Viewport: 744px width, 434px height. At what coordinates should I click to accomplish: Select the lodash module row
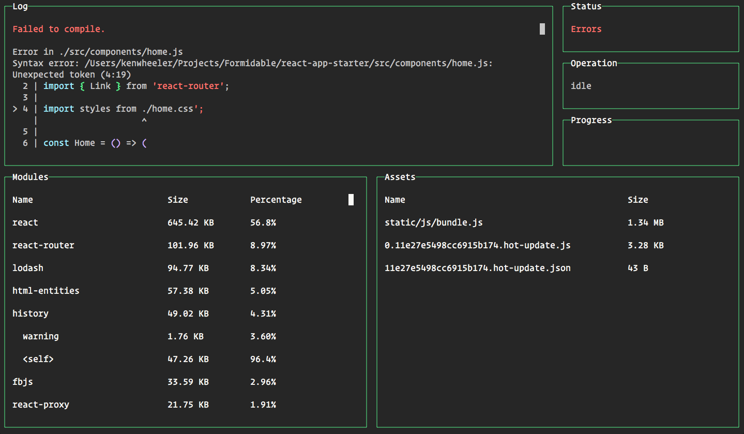pos(28,267)
